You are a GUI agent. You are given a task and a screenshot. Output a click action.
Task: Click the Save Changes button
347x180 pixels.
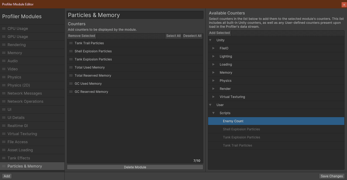coord(331,176)
